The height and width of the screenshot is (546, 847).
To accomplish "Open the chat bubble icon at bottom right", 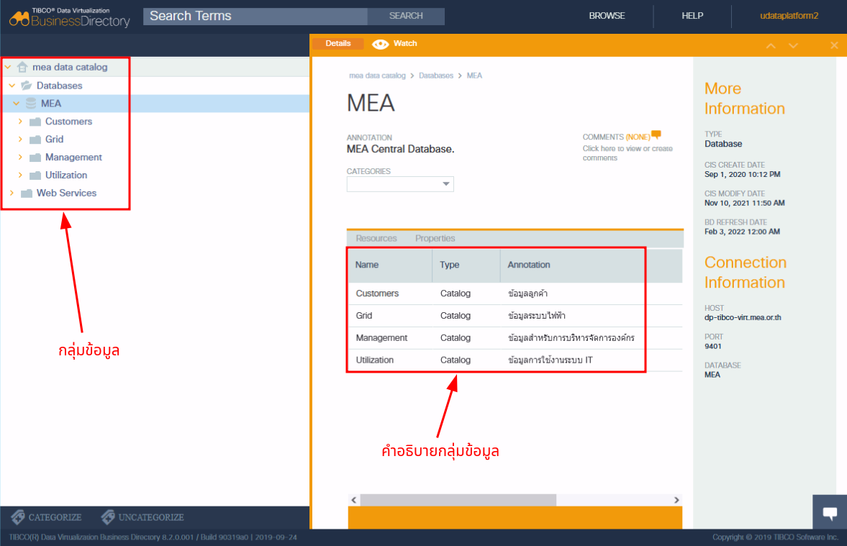I will pyautogui.click(x=830, y=513).
